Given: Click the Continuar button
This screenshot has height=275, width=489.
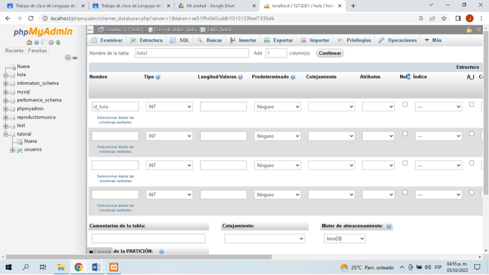Looking at the screenshot, I should click(x=329, y=53).
